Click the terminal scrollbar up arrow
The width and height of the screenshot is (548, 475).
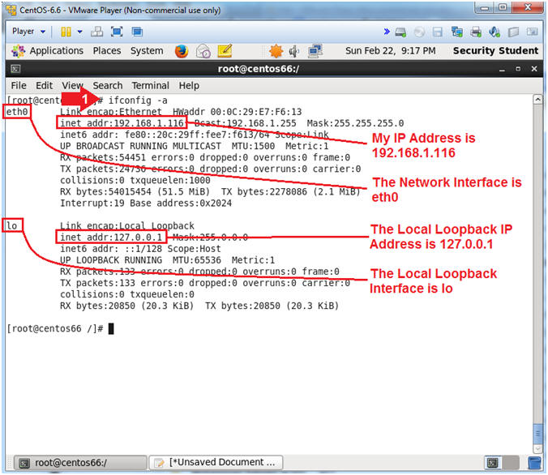point(537,100)
